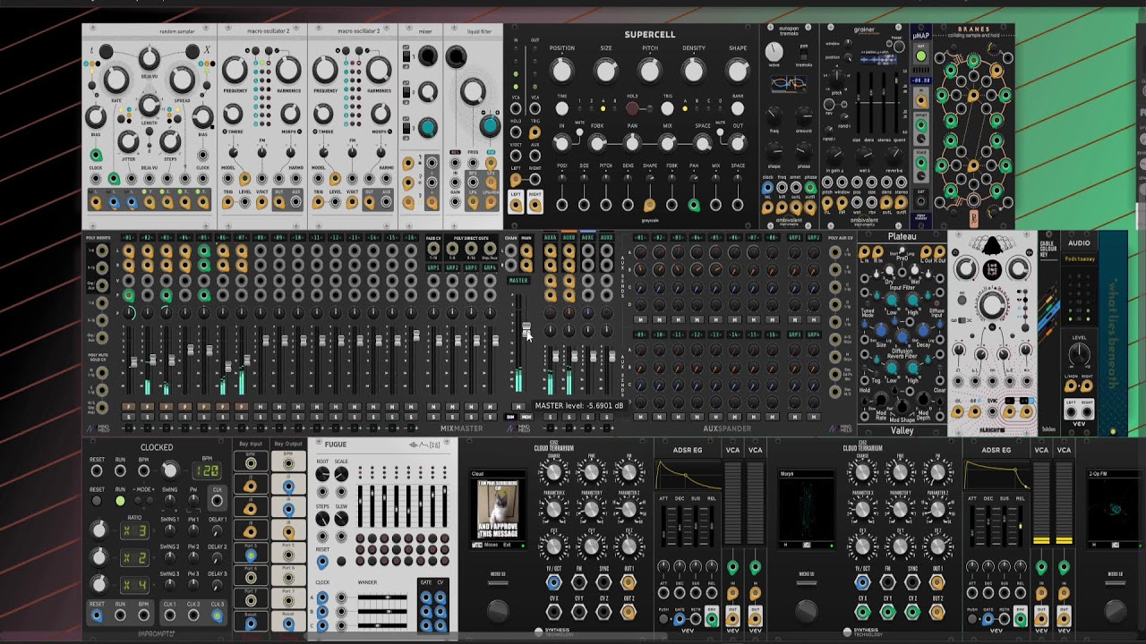1146x644 pixels.
Task: Click the LEVEL knob on the AUDIO module
Action: click(1078, 353)
